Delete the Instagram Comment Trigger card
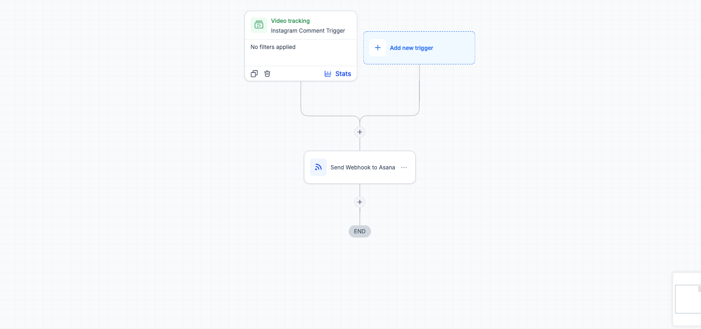The width and height of the screenshot is (701, 329). pos(267,74)
